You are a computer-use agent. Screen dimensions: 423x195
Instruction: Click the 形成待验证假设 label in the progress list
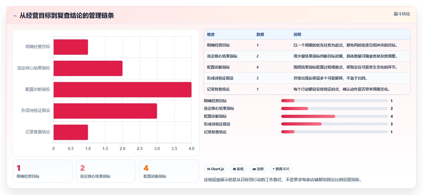217,124
